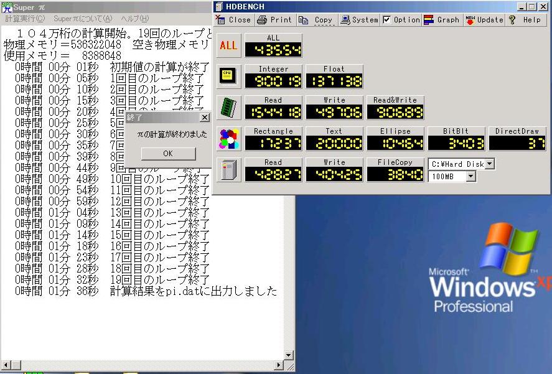
Task: Click the FileCopy score 3840
Action: 395,174
